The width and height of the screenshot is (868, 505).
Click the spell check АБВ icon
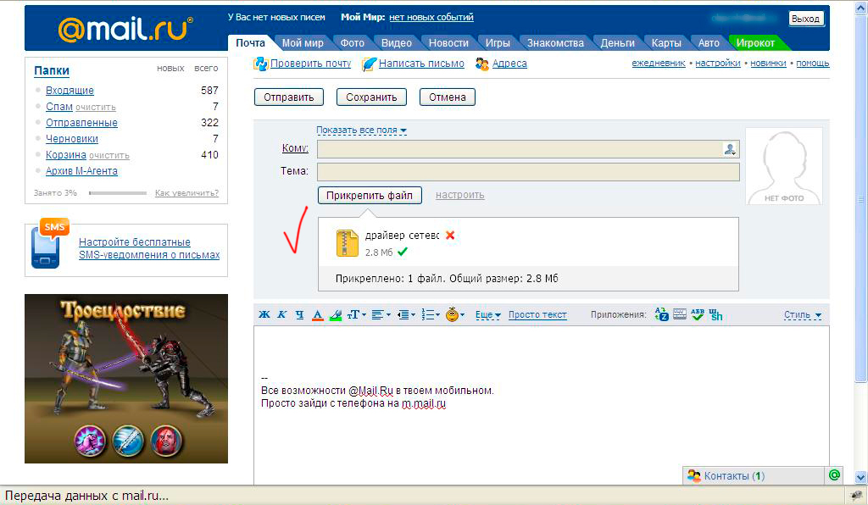click(x=698, y=314)
